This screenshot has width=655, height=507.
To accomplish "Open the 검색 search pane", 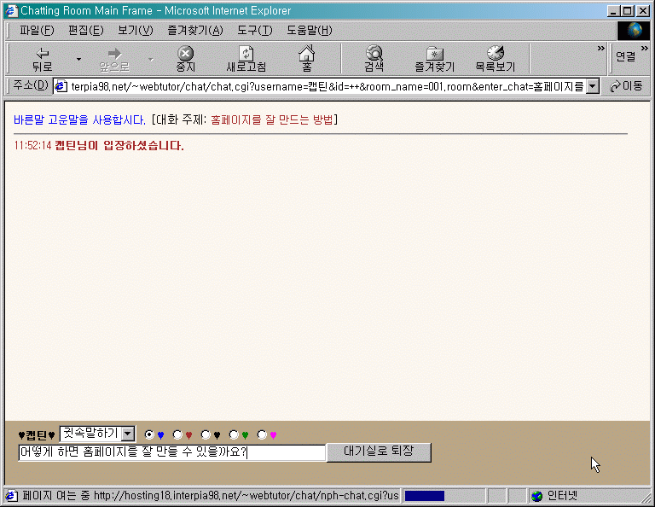I will tap(374, 59).
